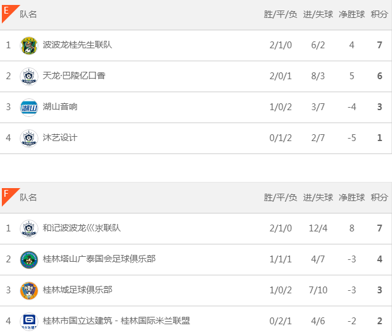Click the 积分 column header in group E
The height and width of the screenshot is (336, 392).
tap(379, 15)
